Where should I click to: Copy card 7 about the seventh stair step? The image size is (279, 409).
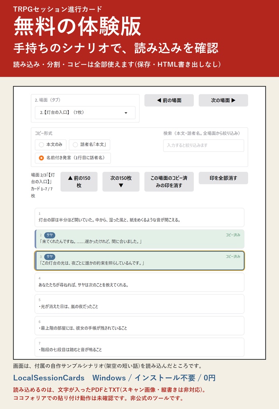tap(139, 347)
